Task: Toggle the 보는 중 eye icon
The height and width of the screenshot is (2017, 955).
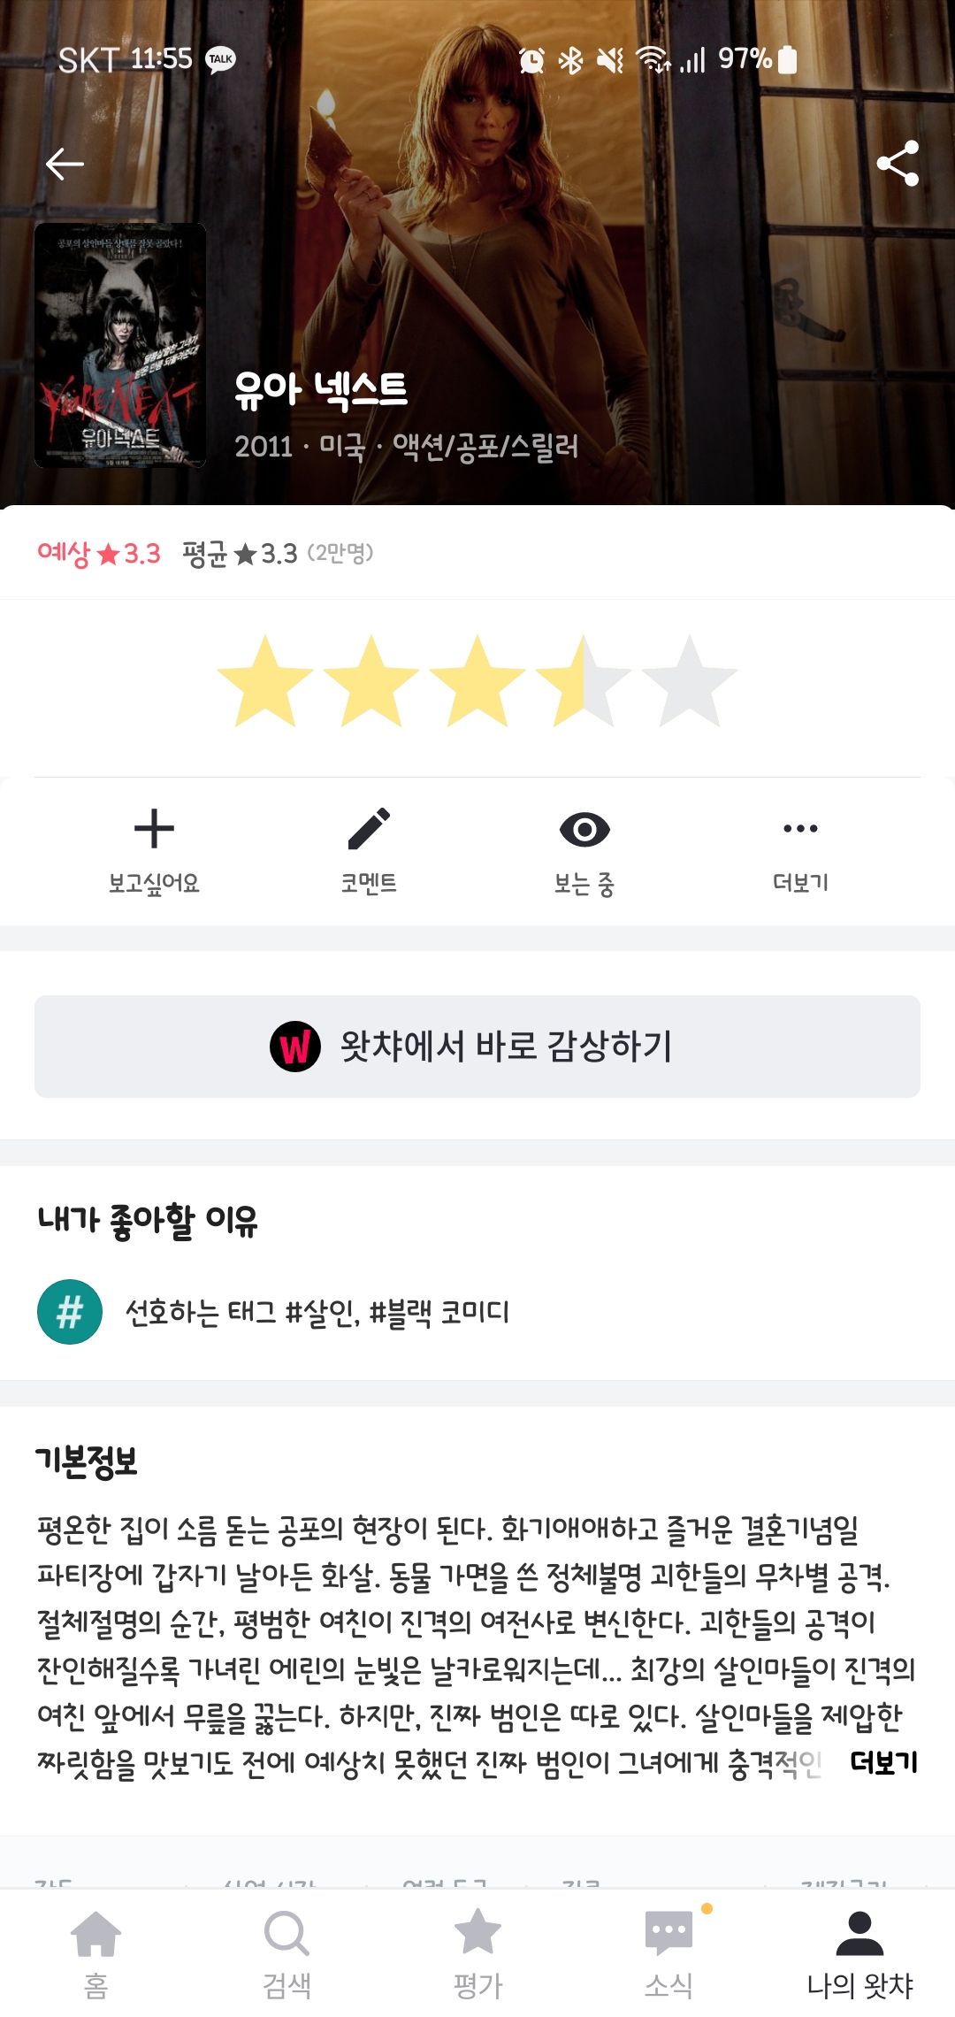Action: click(x=584, y=830)
